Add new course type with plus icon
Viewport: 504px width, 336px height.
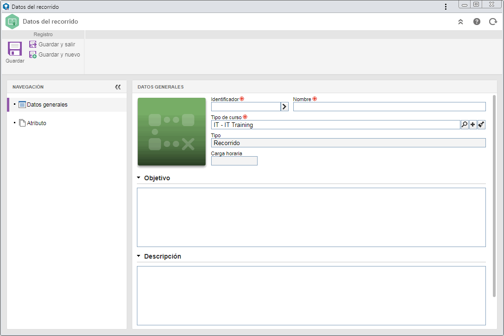[x=473, y=125]
